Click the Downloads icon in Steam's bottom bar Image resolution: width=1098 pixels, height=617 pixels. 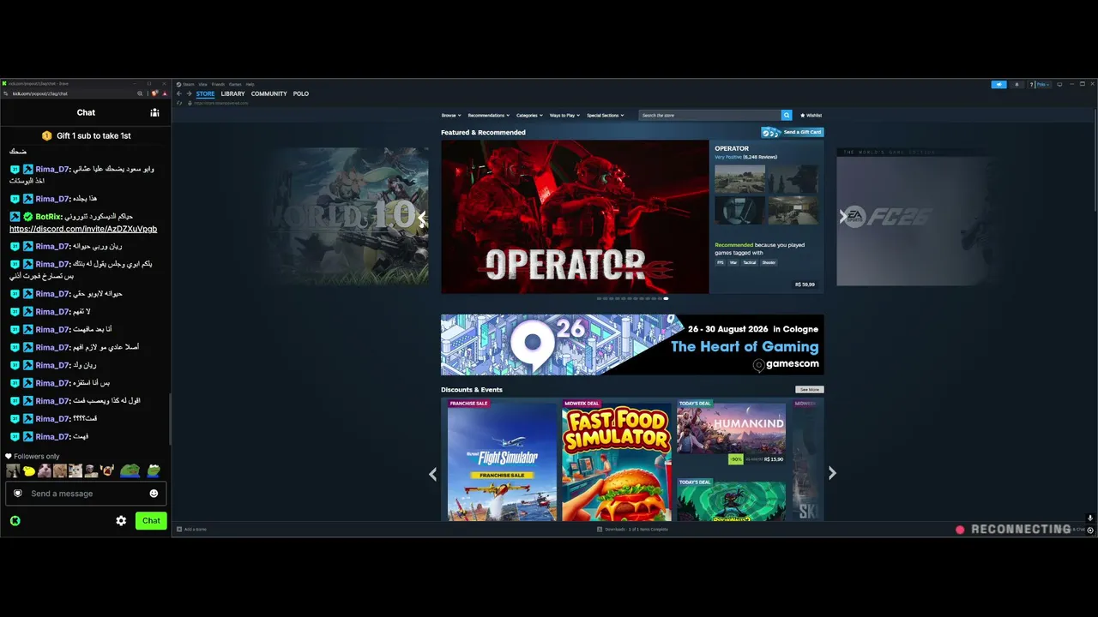(600, 530)
